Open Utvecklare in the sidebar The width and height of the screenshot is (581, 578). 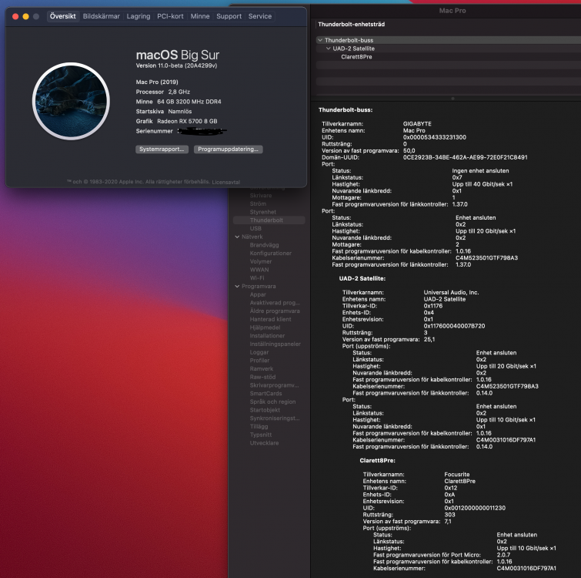coord(264,443)
